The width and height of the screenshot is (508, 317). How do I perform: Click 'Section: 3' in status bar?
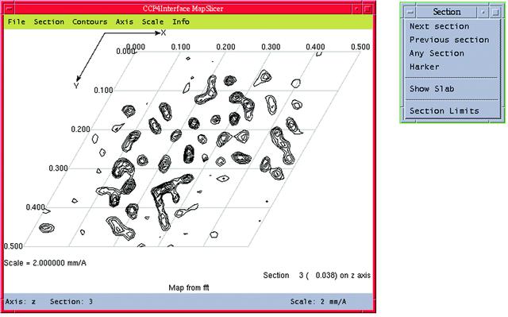coord(71,302)
